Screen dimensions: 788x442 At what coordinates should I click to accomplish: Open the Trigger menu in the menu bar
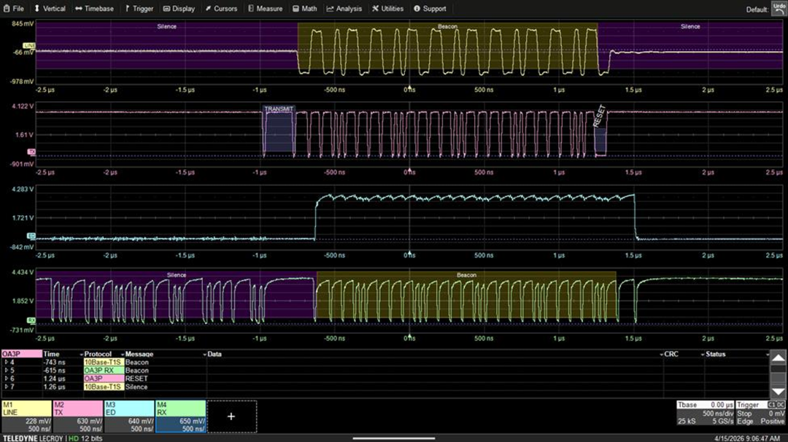coord(139,9)
